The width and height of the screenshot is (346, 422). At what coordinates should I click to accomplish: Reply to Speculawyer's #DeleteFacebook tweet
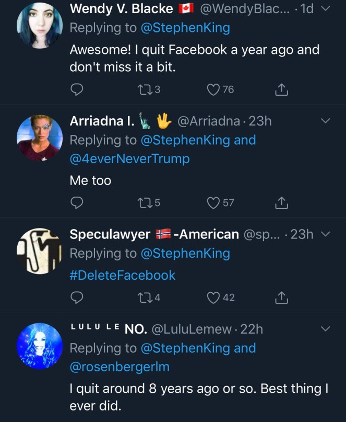77,298
